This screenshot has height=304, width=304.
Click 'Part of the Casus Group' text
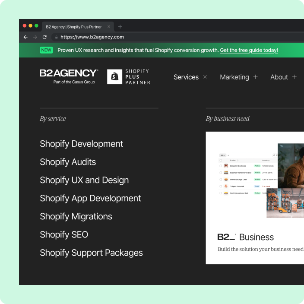point(74,82)
